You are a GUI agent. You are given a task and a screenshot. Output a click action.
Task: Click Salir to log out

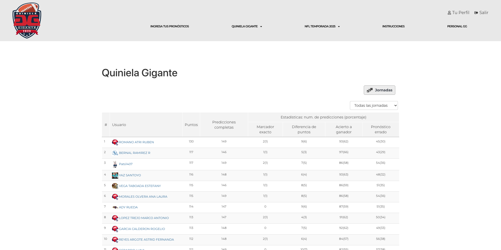(x=481, y=12)
